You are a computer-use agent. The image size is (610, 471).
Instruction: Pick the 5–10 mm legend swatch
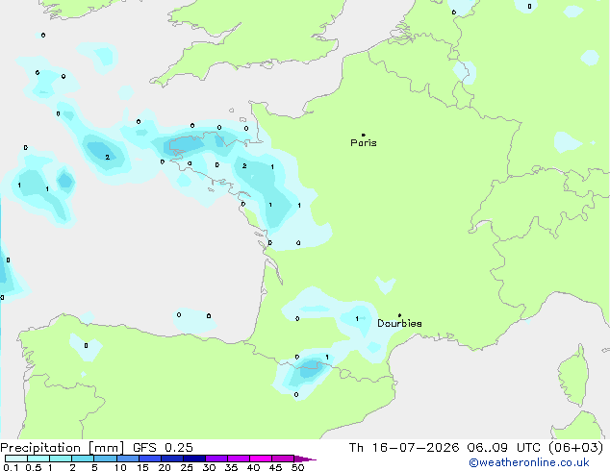point(106,459)
